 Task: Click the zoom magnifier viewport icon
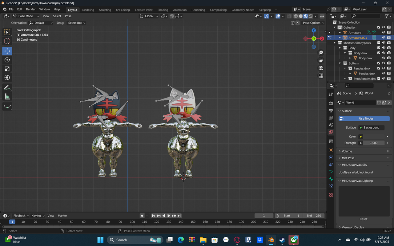coord(321,53)
